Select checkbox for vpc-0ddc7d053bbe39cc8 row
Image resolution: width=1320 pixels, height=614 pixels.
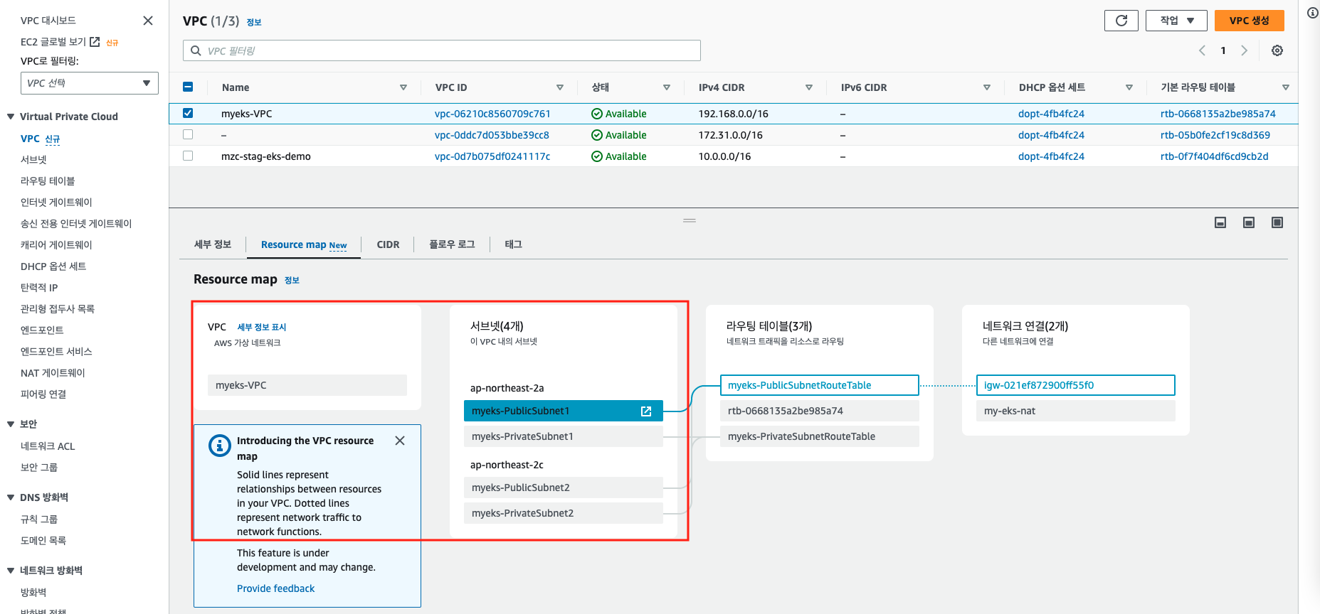[188, 134]
